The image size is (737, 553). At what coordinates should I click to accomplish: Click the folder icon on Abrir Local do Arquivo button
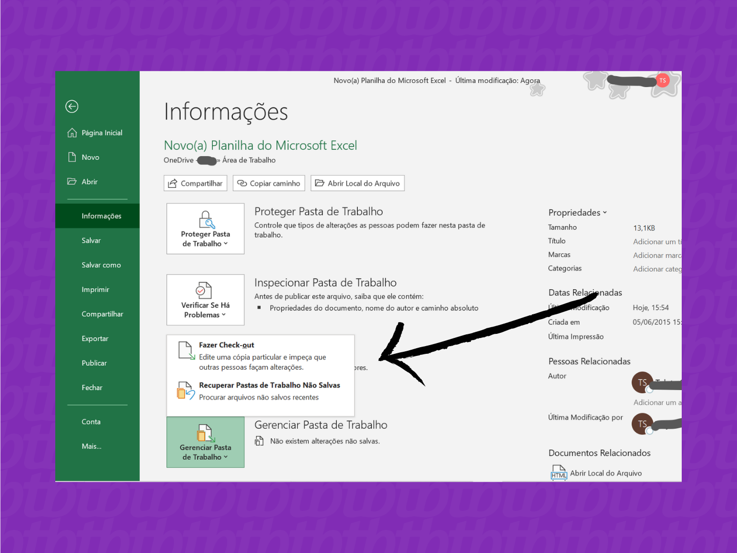320,183
